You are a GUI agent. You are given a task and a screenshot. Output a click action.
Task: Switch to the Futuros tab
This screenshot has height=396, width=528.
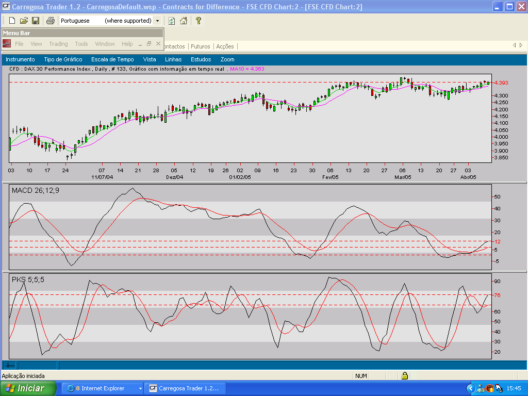point(201,46)
